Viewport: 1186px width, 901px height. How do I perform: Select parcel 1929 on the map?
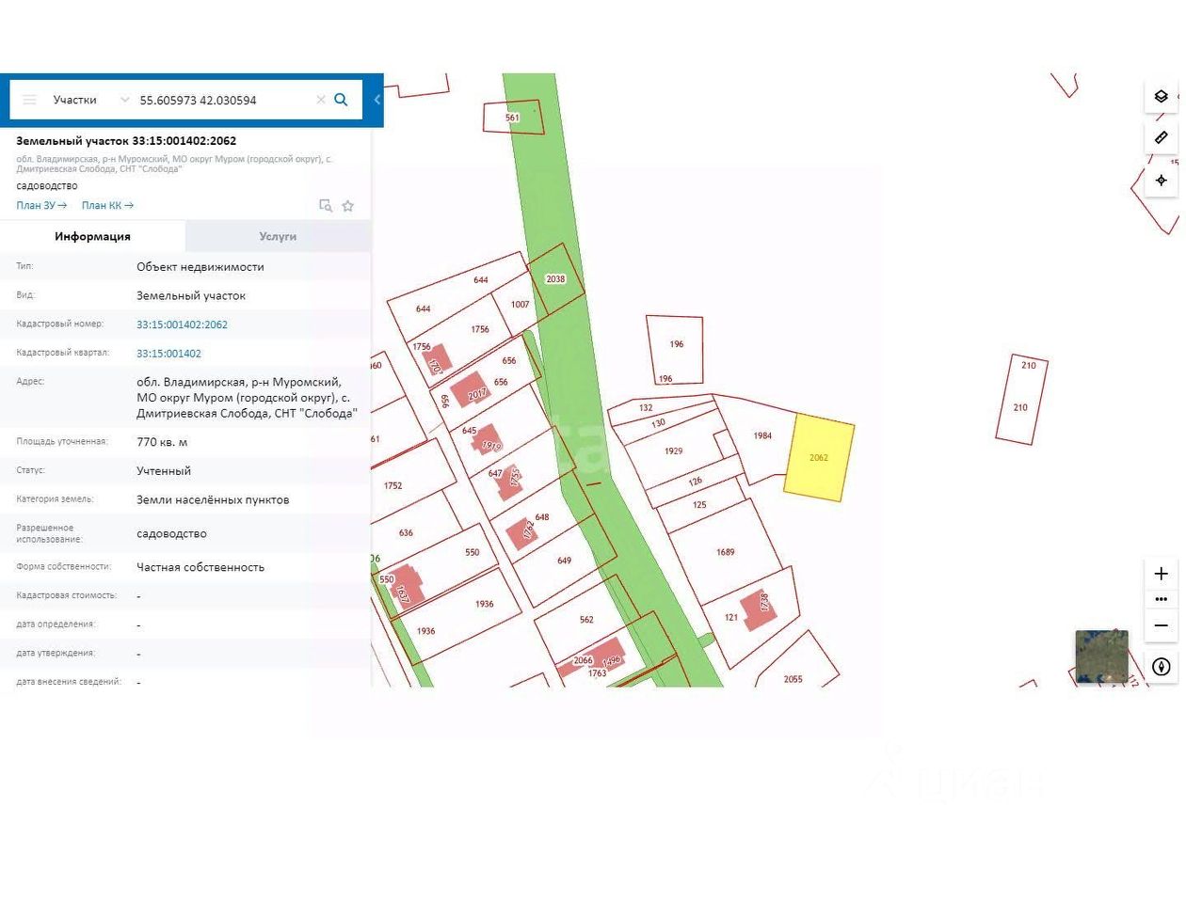pyautogui.click(x=673, y=451)
